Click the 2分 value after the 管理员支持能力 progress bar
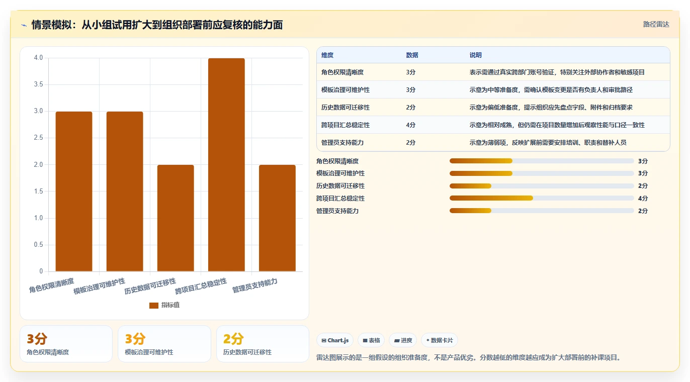The height and width of the screenshot is (382, 690). click(643, 211)
